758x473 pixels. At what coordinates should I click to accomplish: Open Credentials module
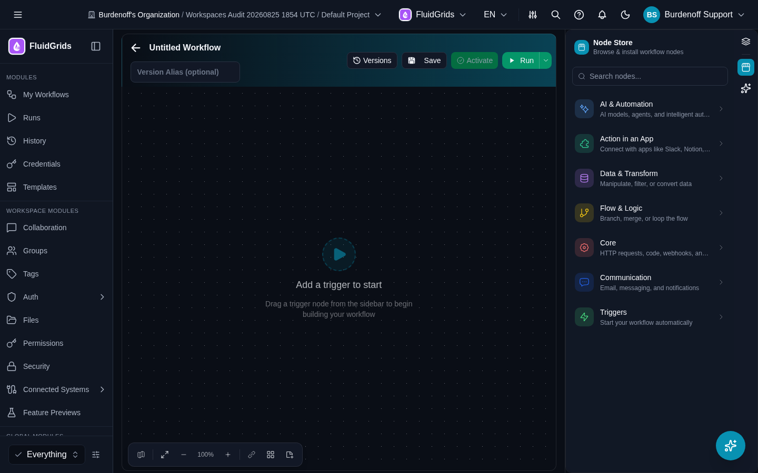point(56,164)
